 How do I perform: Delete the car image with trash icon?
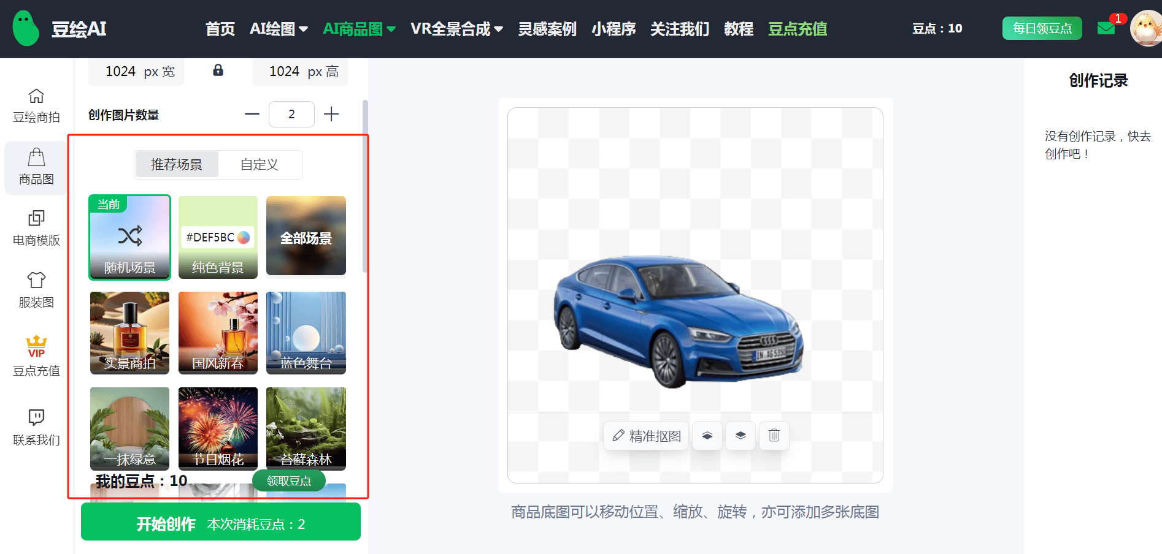pos(773,436)
